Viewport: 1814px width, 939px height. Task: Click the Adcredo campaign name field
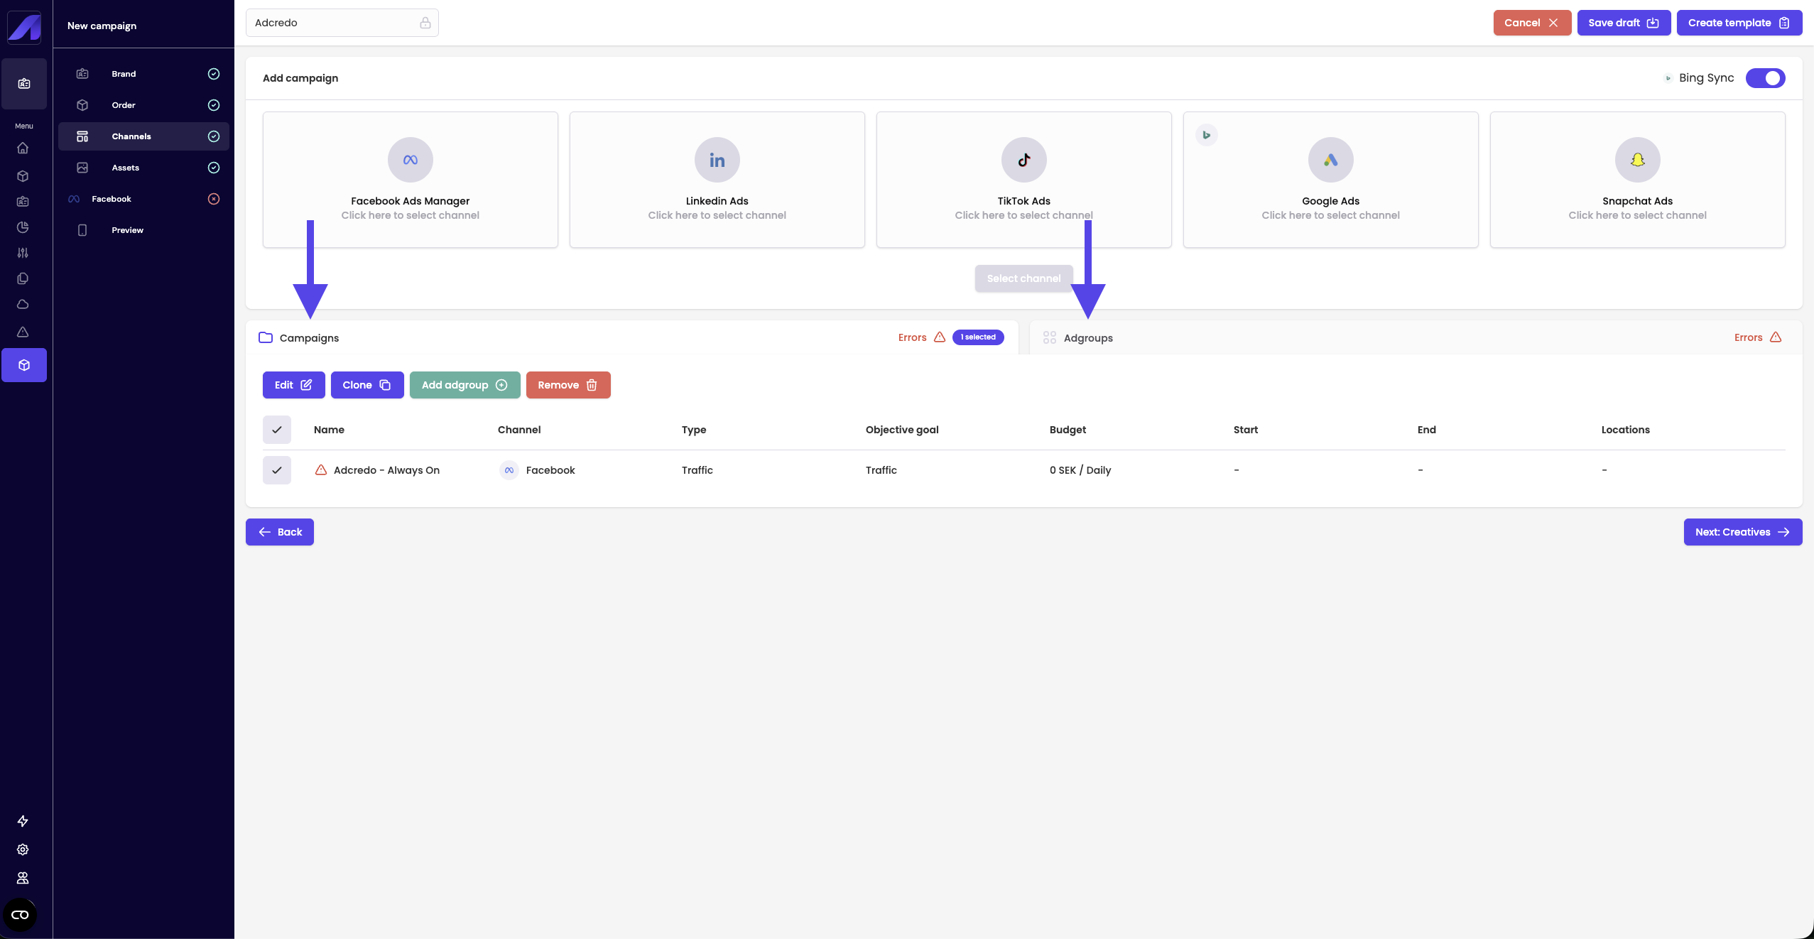pyautogui.click(x=334, y=23)
